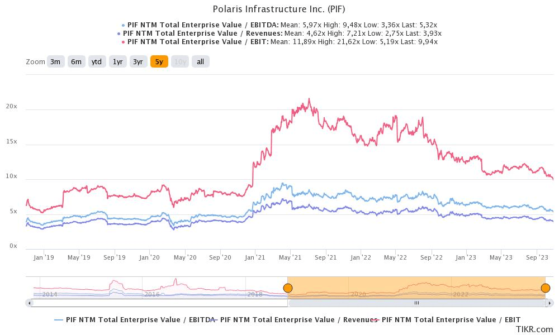
Task: Select the 1yr zoom range
Action: (x=117, y=61)
